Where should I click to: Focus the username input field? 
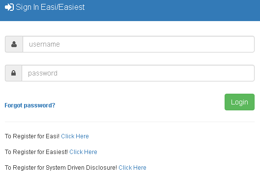139,44
